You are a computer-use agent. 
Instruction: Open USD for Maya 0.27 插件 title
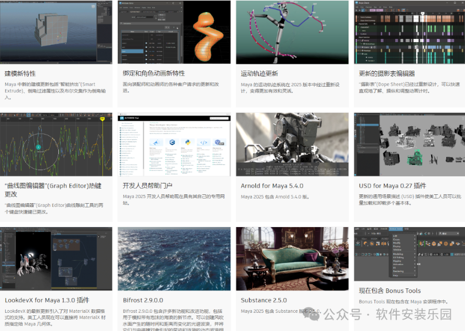coord(392,186)
